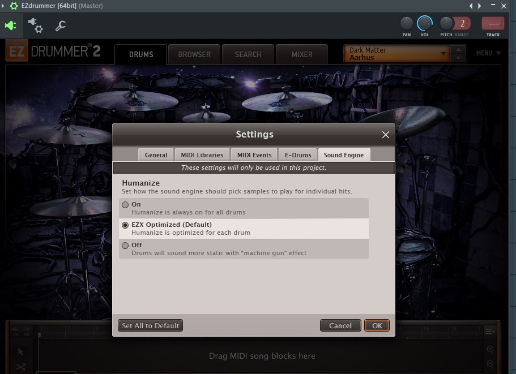
Task: Open the SEARCH tab
Action: 248,54
